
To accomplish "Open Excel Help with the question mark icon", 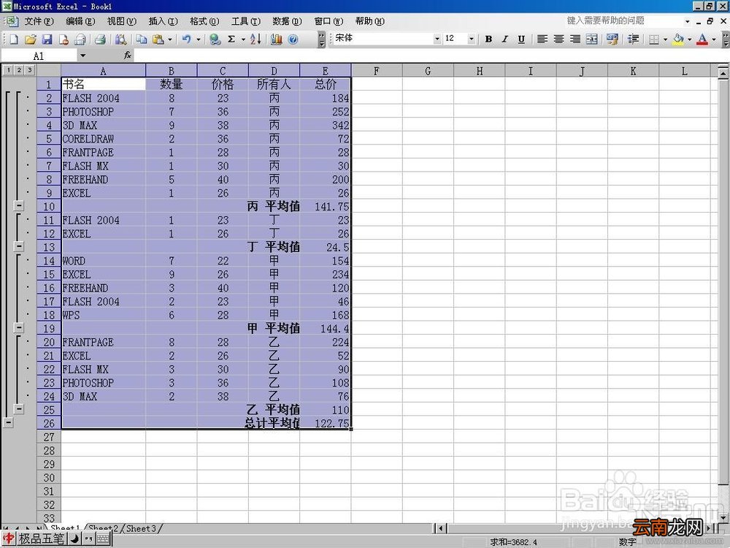I will coord(293,39).
